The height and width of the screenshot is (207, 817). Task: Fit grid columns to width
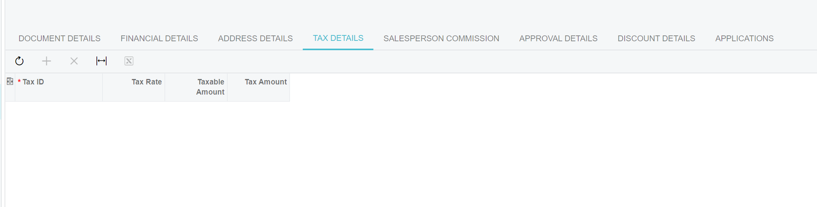[x=101, y=61]
